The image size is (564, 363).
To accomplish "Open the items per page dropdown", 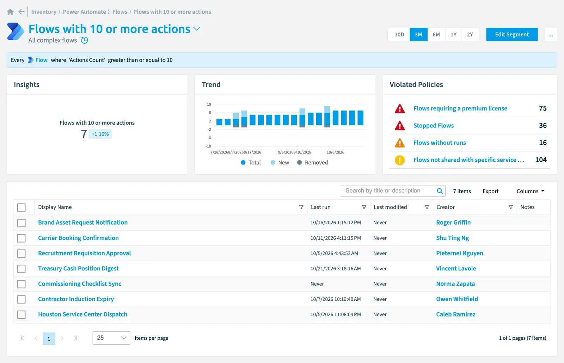I will tap(111, 338).
